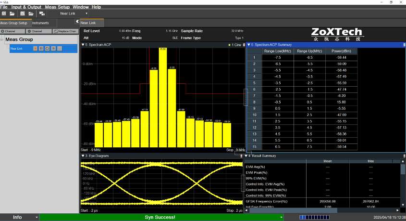Open the Window menu
Viewport: 406px width, 221px height.
81,7
